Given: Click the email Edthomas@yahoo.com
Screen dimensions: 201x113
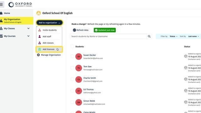Looking at the screenshot, I should click(92, 93).
